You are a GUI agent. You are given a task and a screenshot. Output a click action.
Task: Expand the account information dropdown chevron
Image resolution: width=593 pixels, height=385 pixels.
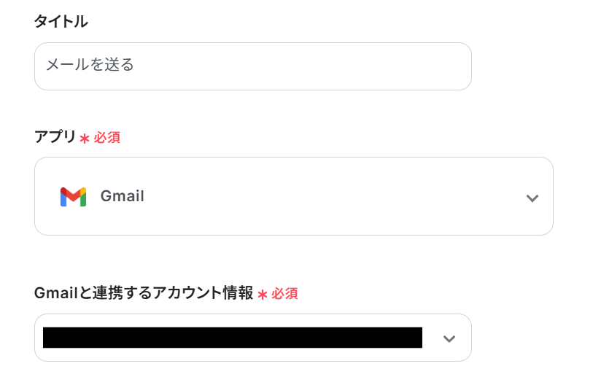(x=449, y=338)
